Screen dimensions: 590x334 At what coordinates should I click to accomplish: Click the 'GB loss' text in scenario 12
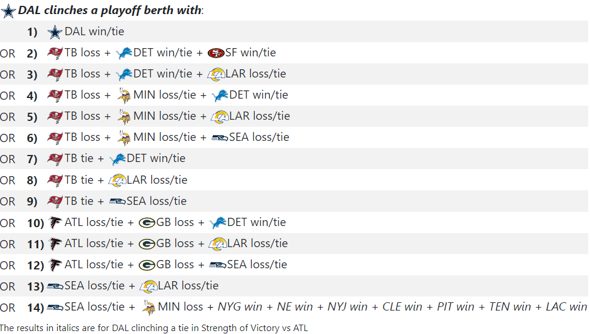click(x=175, y=265)
